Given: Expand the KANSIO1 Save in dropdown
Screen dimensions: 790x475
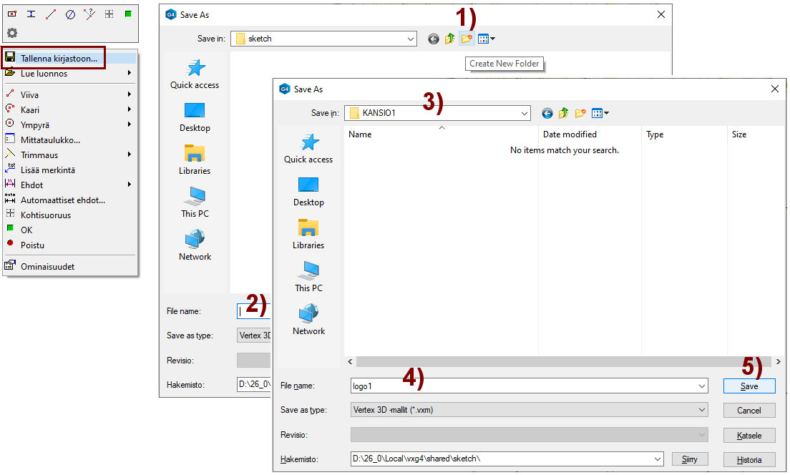Looking at the screenshot, I should click(525, 113).
